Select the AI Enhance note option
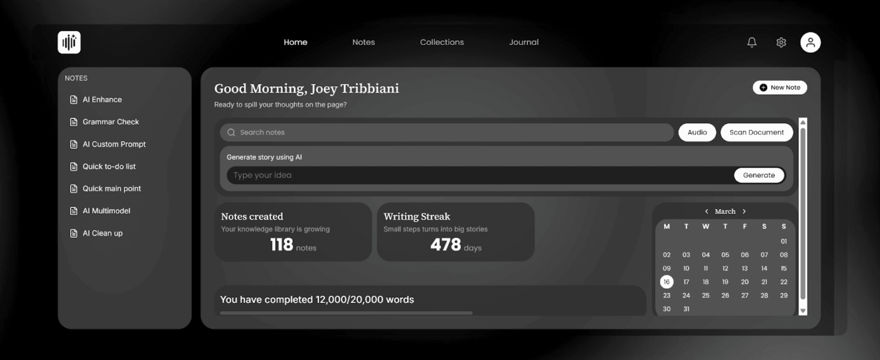Image resolution: width=880 pixels, height=360 pixels. [102, 100]
